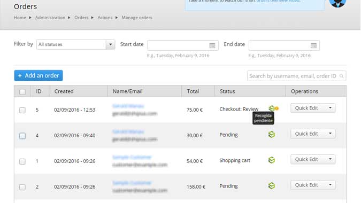Focus the End date input field

[x=284, y=45]
